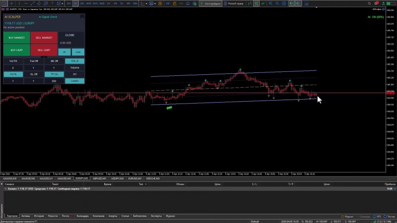This screenshot has width=397, height=223.
Task: Open the account profile icon
Action: tap(383, 3)
